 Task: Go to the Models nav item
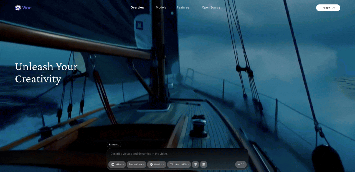[x=161, y=7]
